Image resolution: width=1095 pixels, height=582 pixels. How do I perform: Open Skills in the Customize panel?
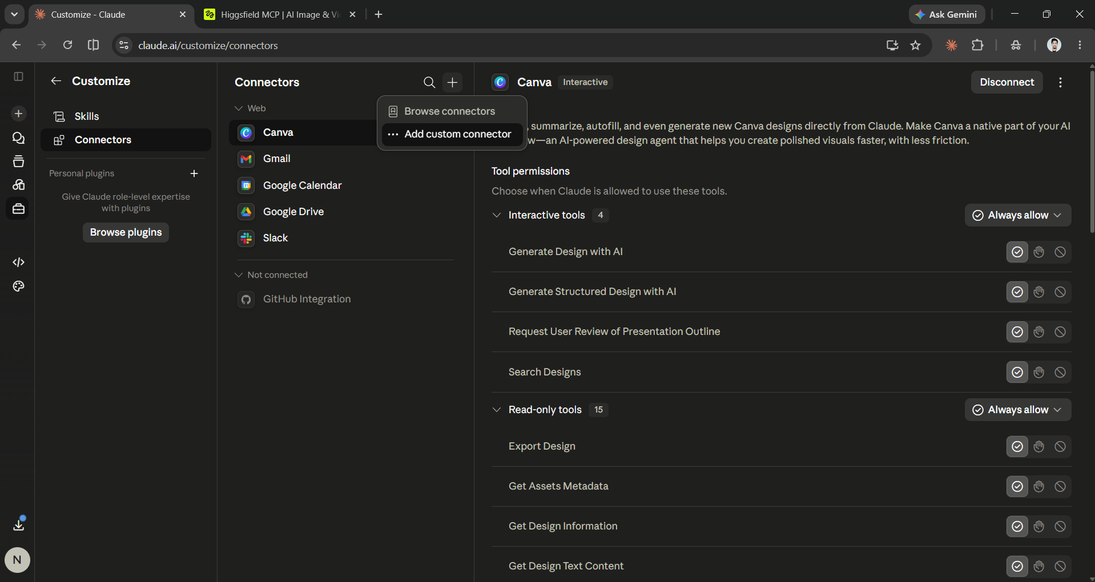126,116
